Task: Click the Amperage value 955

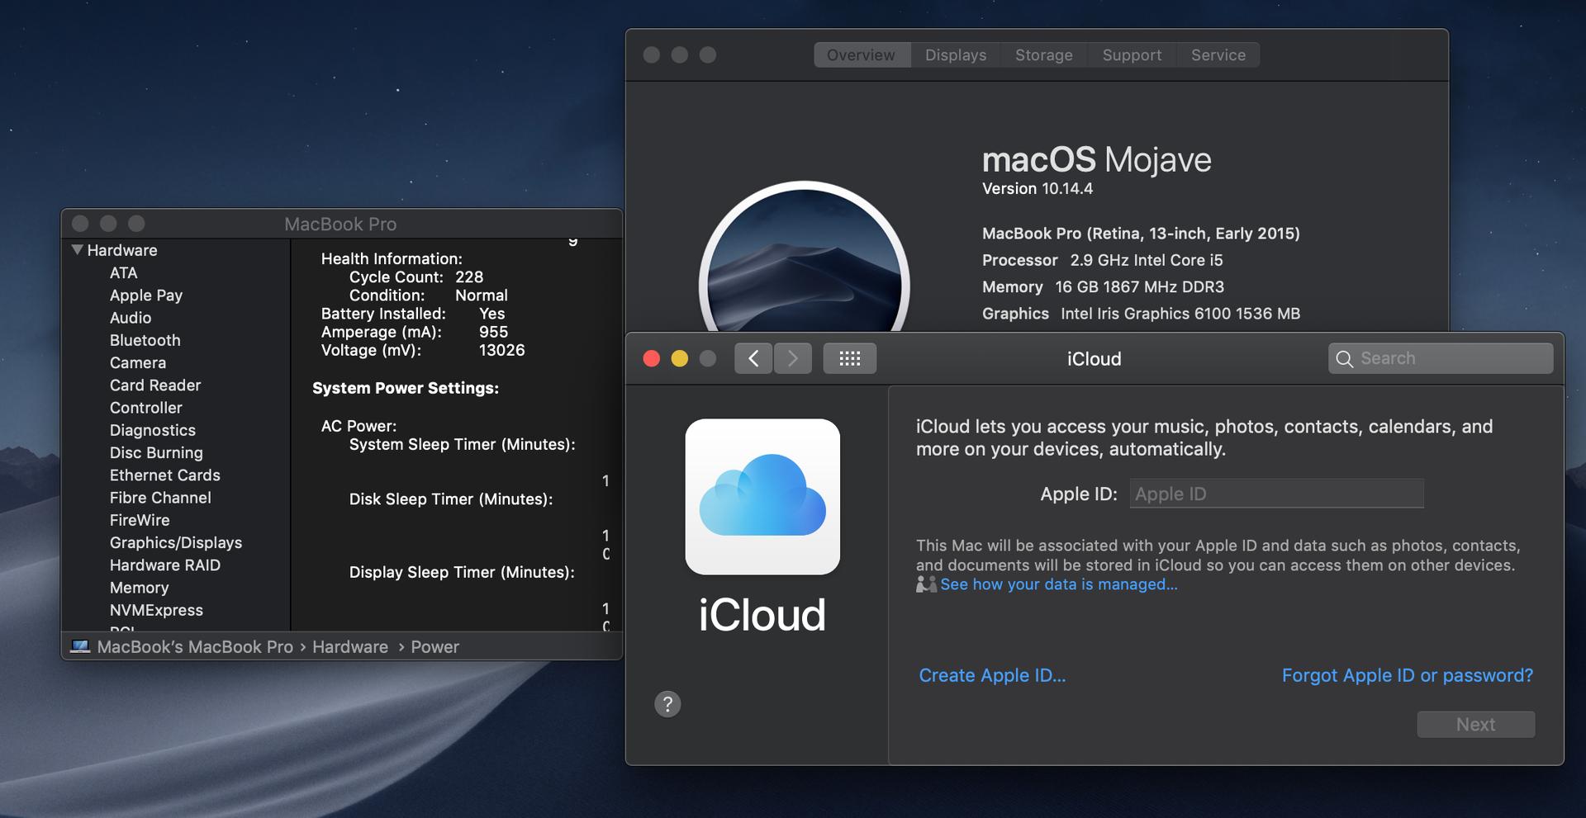Action: click(x=493, y=332)
